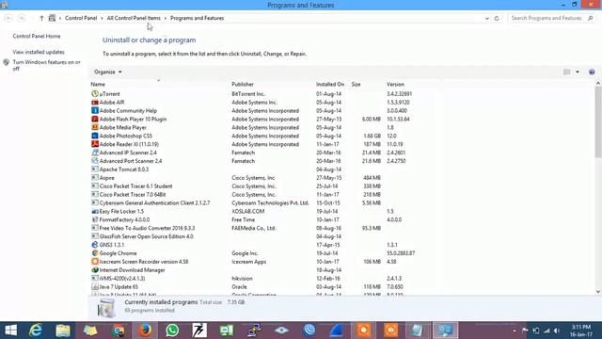Click the scrollbar down arrow
The width and height of the screenshot is (602, 339).
(598, 292)
